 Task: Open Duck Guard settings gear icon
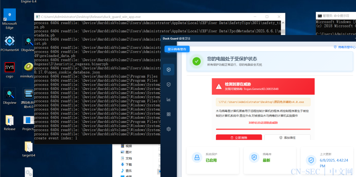click(x=168, y=129)
